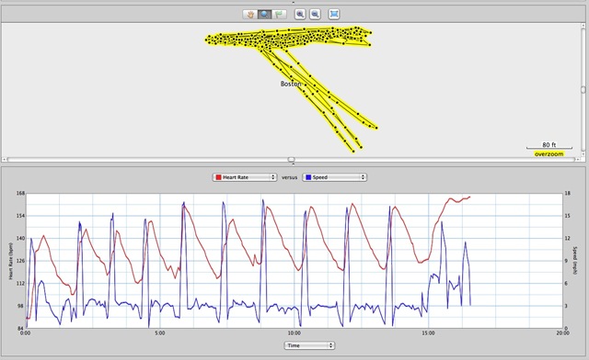The image size is (589, 360).
Task: Click the blue Speed color swatch
Action: pyautogui.click(x=308, y=177)
